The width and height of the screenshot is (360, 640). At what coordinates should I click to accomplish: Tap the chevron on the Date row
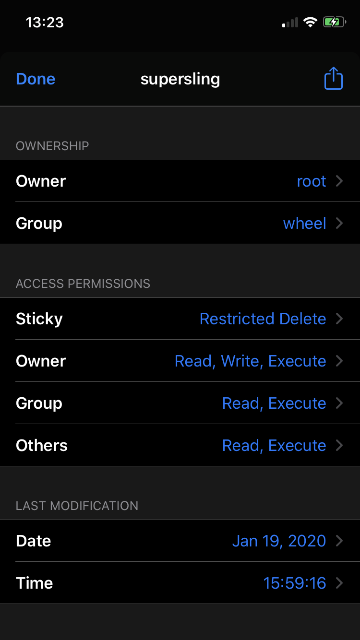pos(339,541)
